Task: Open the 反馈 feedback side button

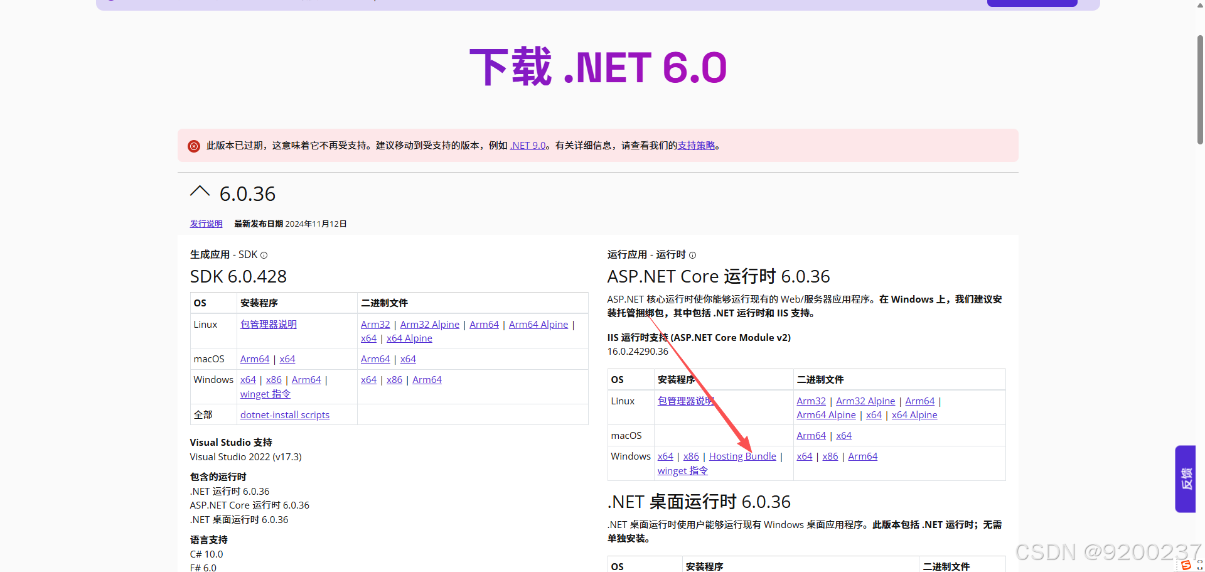Action: pyautogui.click(x=1186, y=479)
